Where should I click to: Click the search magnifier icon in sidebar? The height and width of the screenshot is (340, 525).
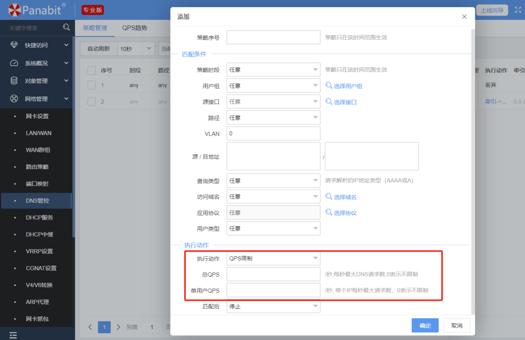point(67,28)
